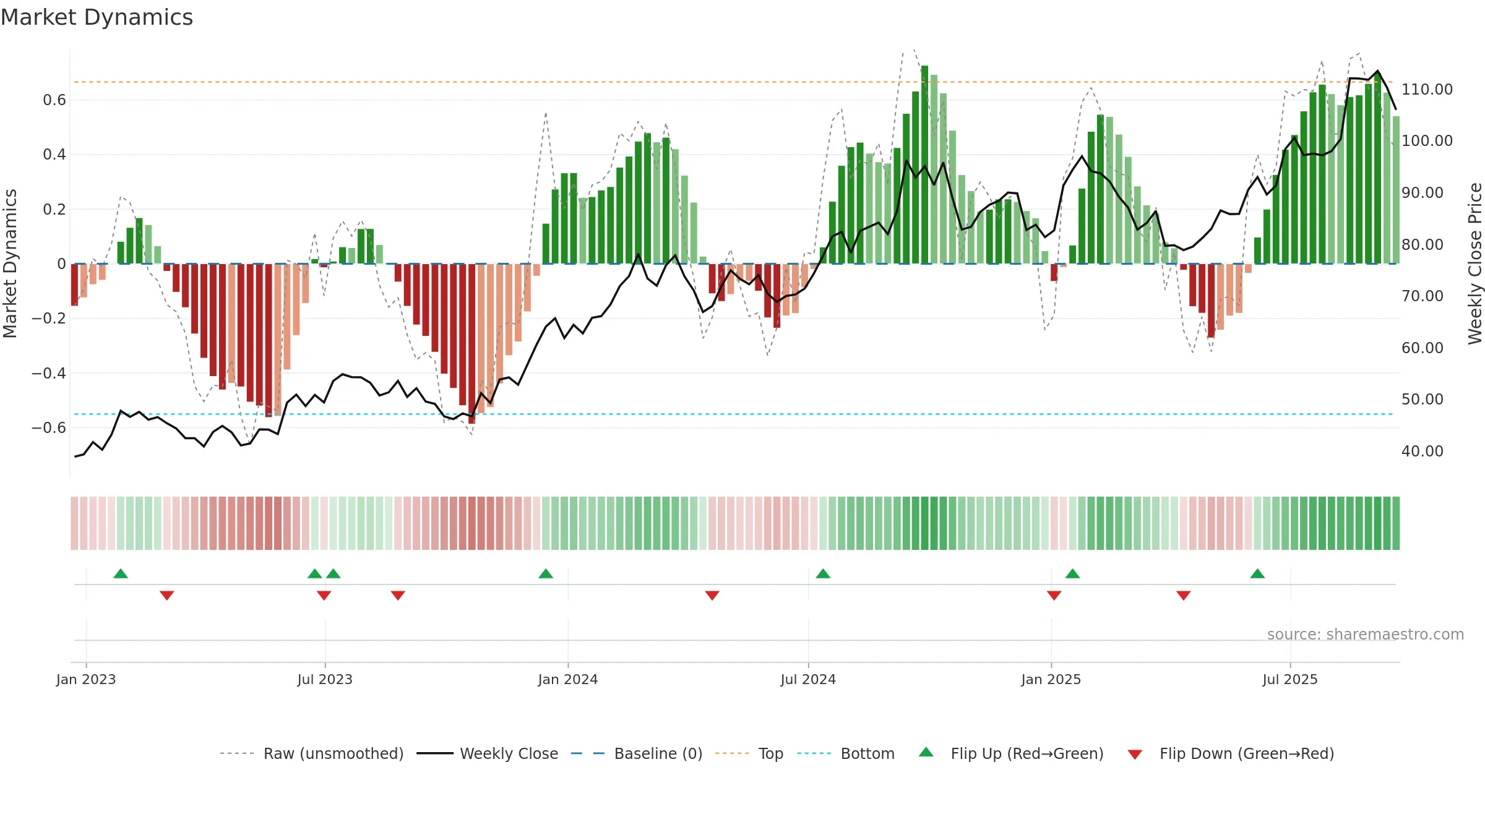Click the 50.00 price axis label

pos(1423,400)
